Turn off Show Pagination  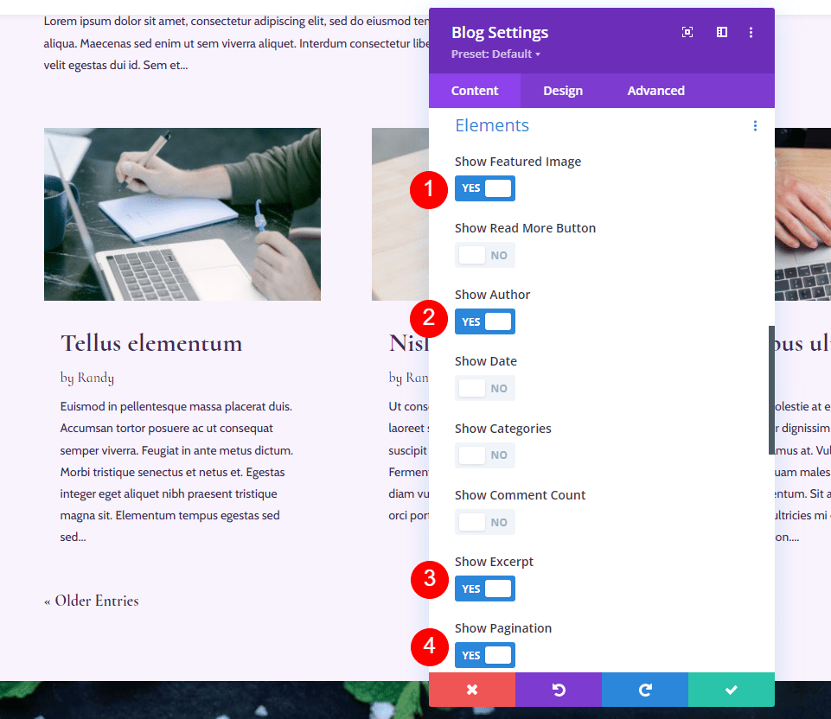(x=484, y=655)
